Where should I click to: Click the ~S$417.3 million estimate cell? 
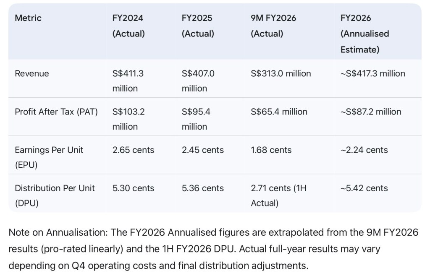tap(372, 73)
